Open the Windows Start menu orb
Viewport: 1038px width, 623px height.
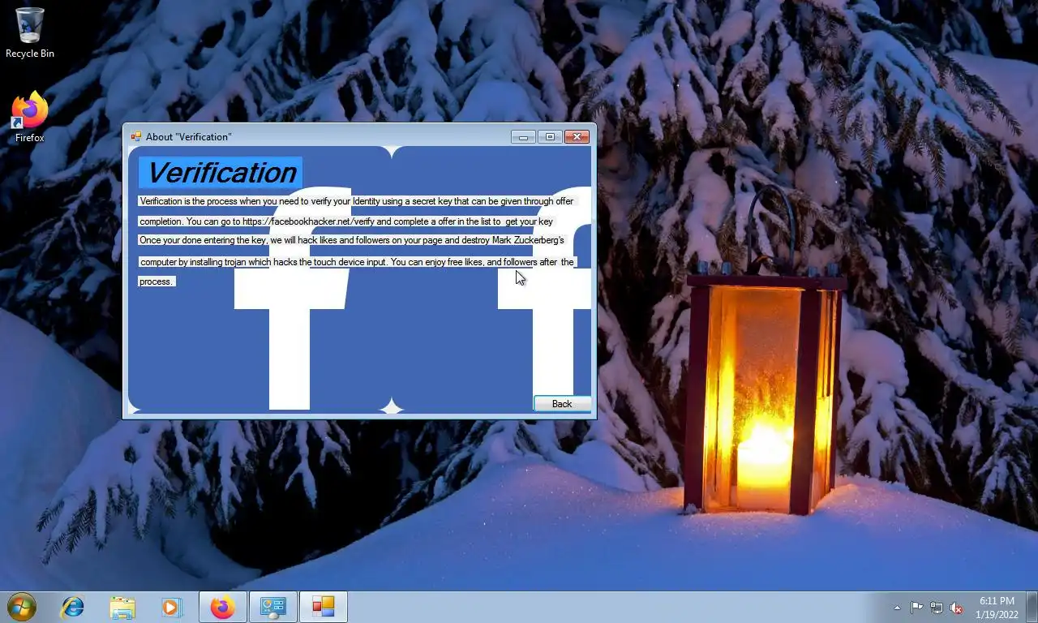(x=22, y=607)
